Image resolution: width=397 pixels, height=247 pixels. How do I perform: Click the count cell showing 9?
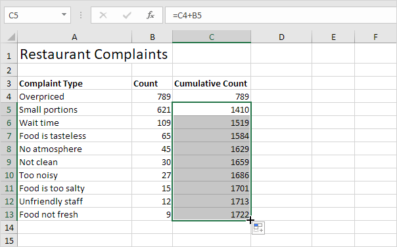point(152,214)
